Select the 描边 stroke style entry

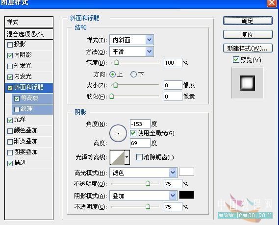[29, 163]
